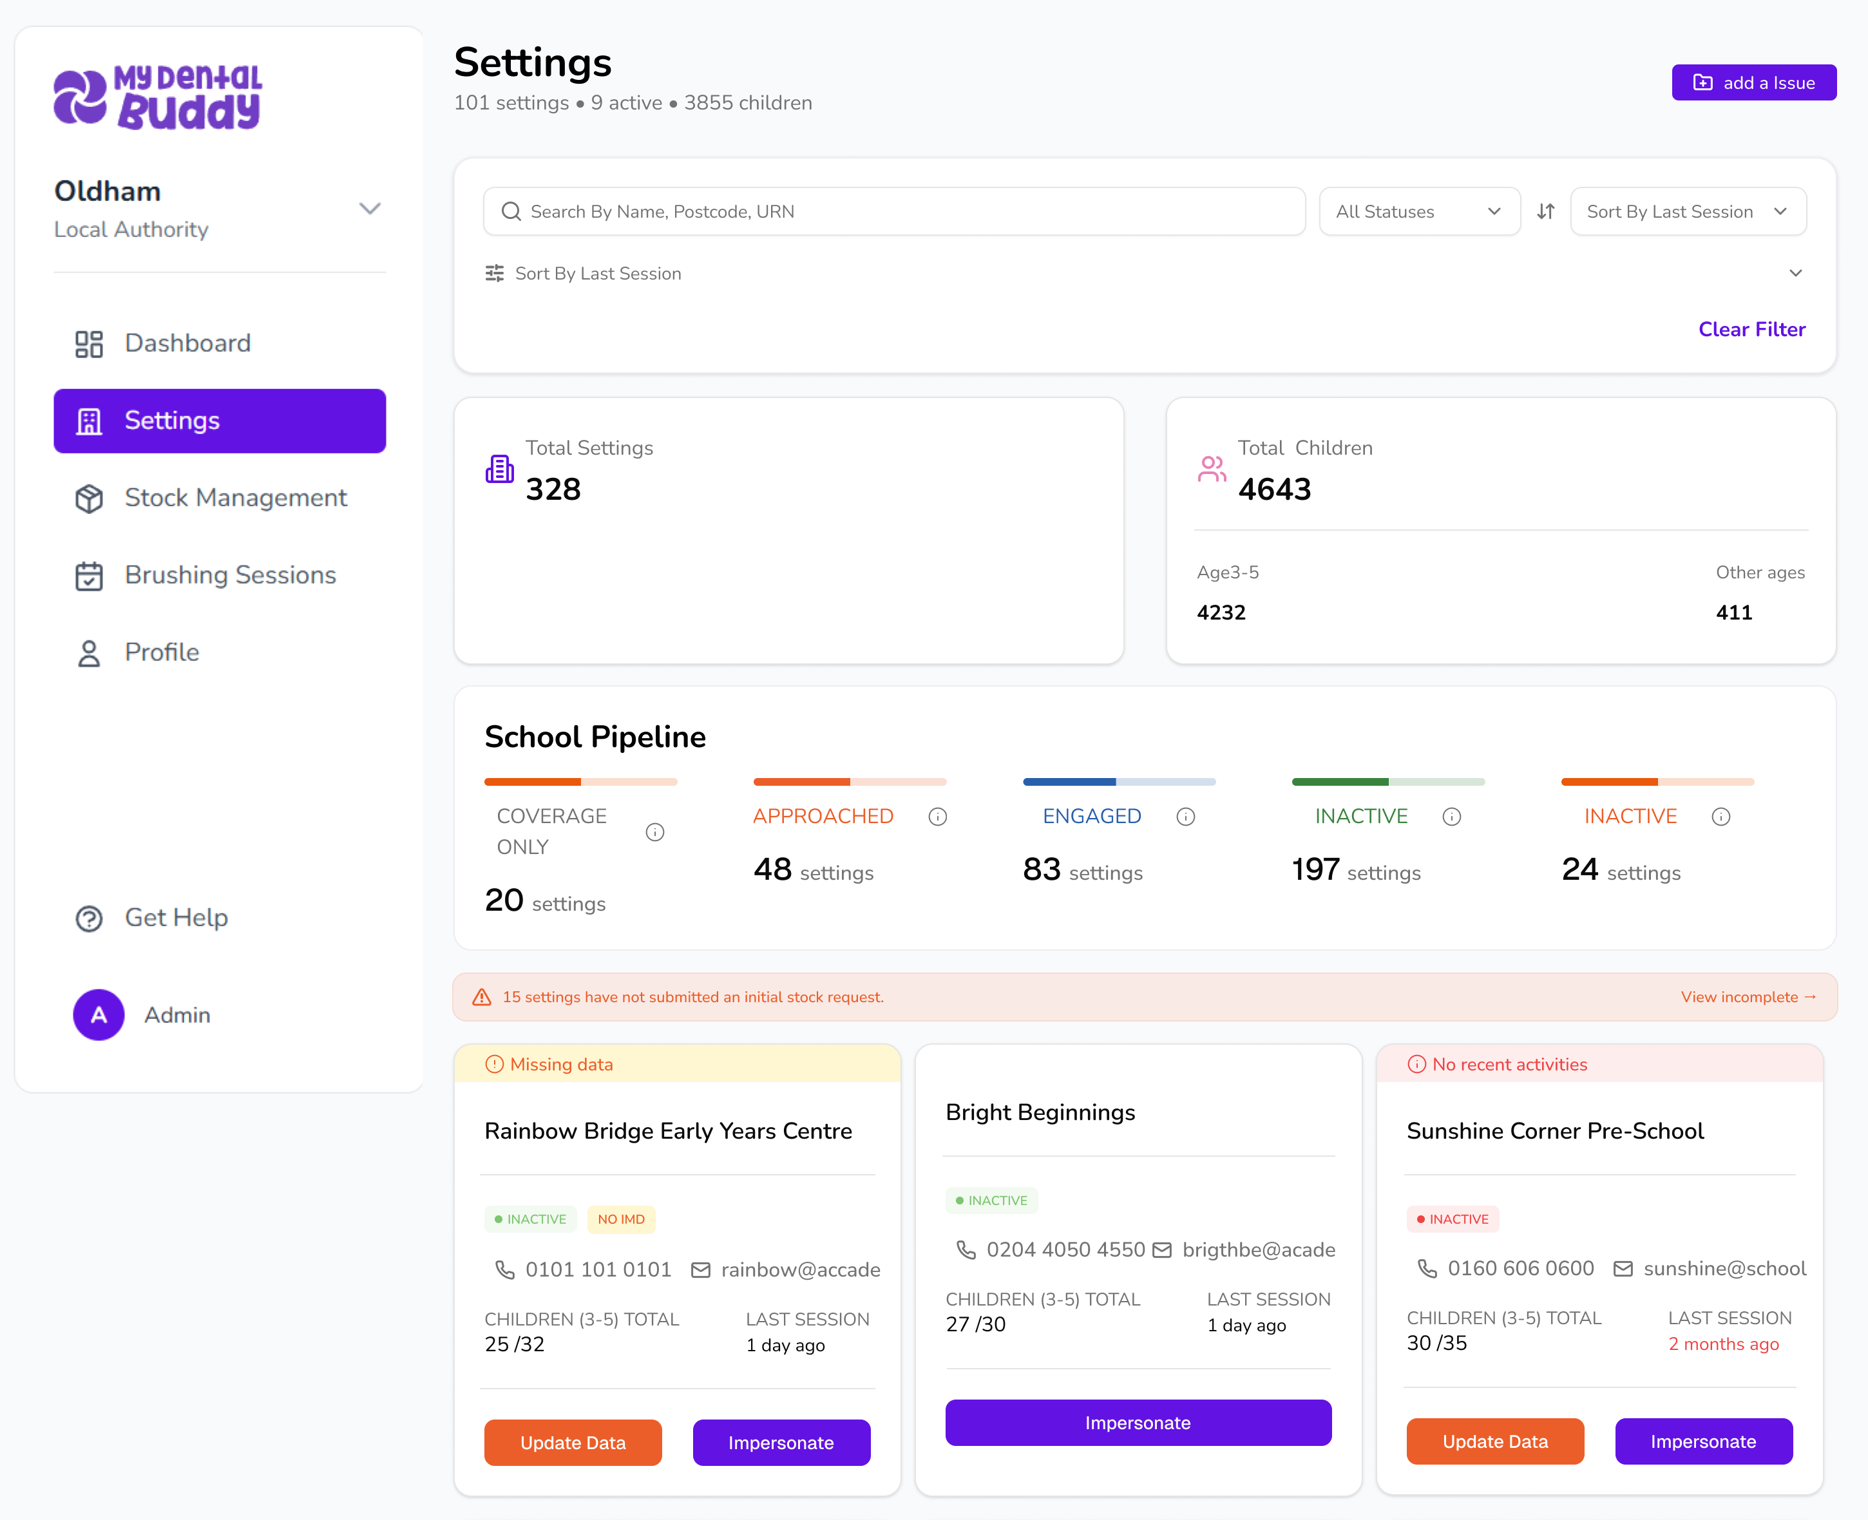Viewport: 1868px width, 1520px height.
Task: Click the ENGAGED blue progress bar
Action: tap(1118, 781)
